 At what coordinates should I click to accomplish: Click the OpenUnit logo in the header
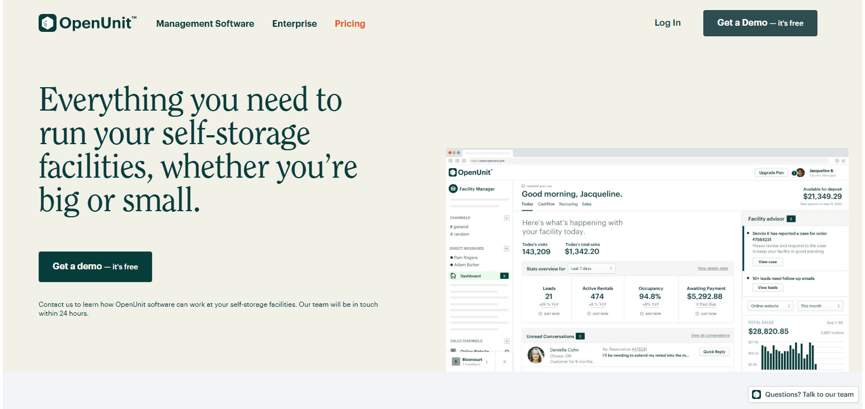click(88, 23)
